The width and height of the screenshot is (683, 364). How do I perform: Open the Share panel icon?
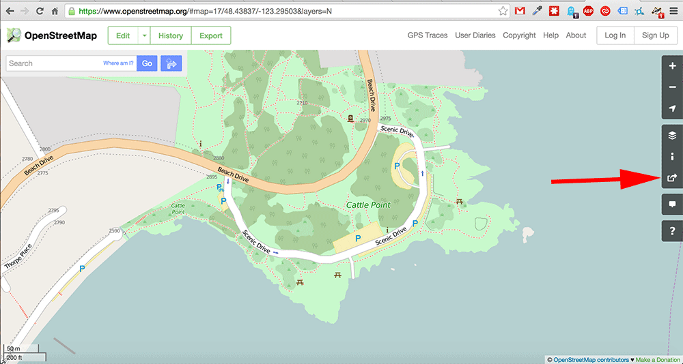click(672, 177)
